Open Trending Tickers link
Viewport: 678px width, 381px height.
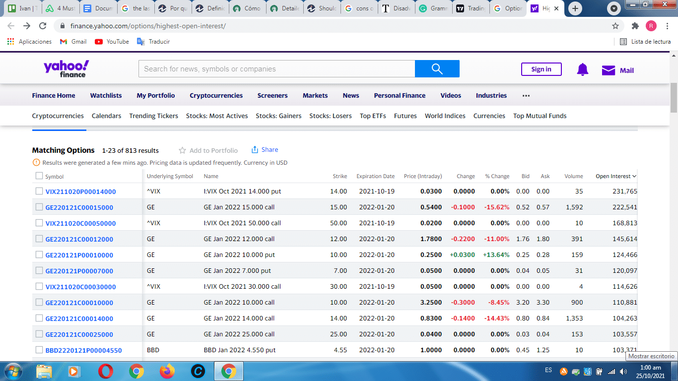pyautogui.click(x=153, y=116)
